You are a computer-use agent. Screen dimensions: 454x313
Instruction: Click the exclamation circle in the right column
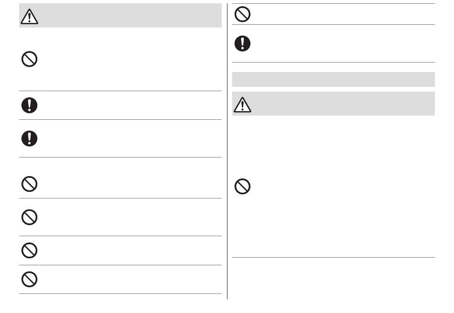(x=242, y=43)
